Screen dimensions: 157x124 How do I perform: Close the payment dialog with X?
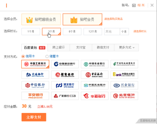click(152, 5)
